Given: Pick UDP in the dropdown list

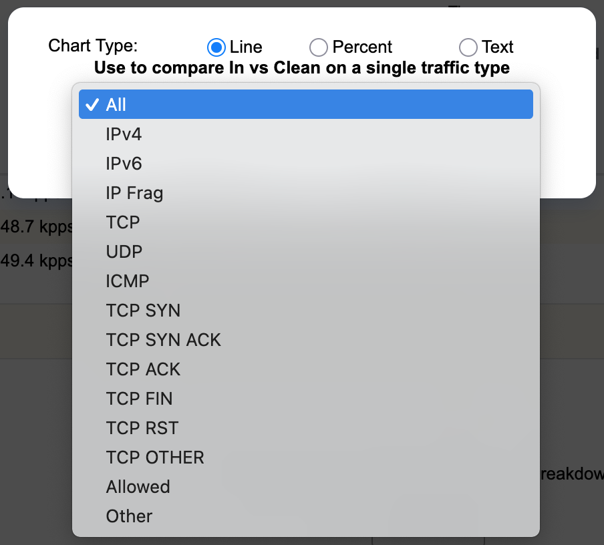Looking at the screenshot, I should (x=306, y=252).
